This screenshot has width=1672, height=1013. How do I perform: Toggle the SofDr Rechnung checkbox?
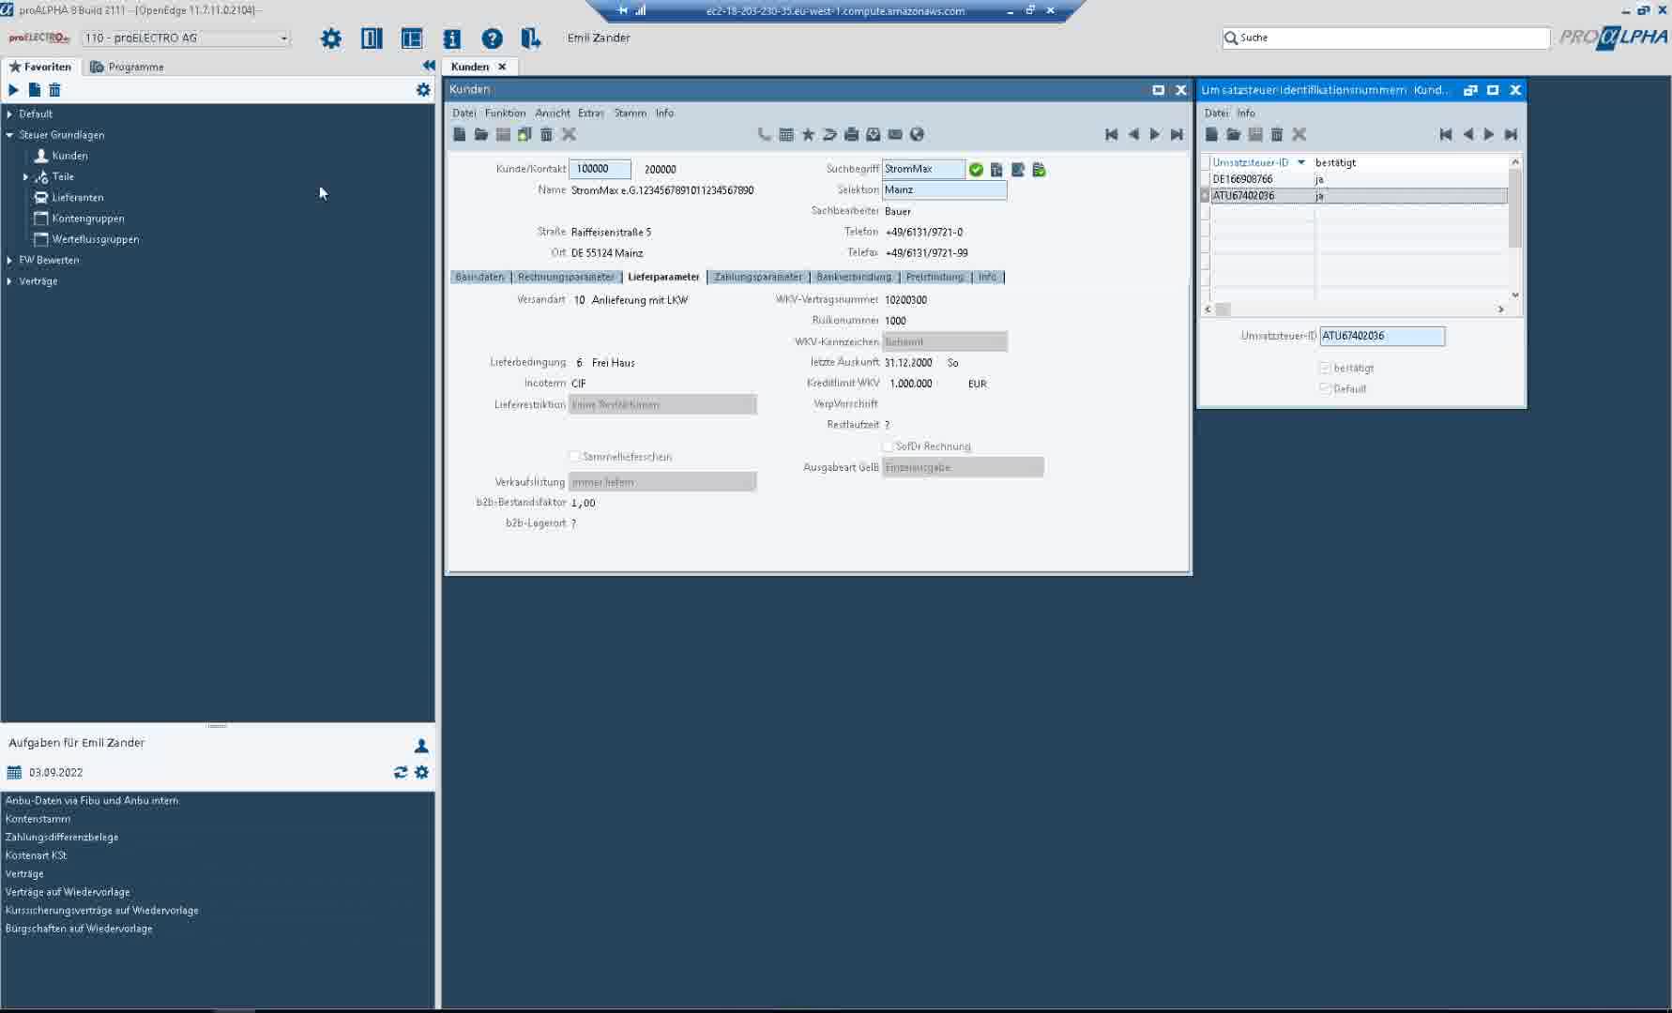888,446
